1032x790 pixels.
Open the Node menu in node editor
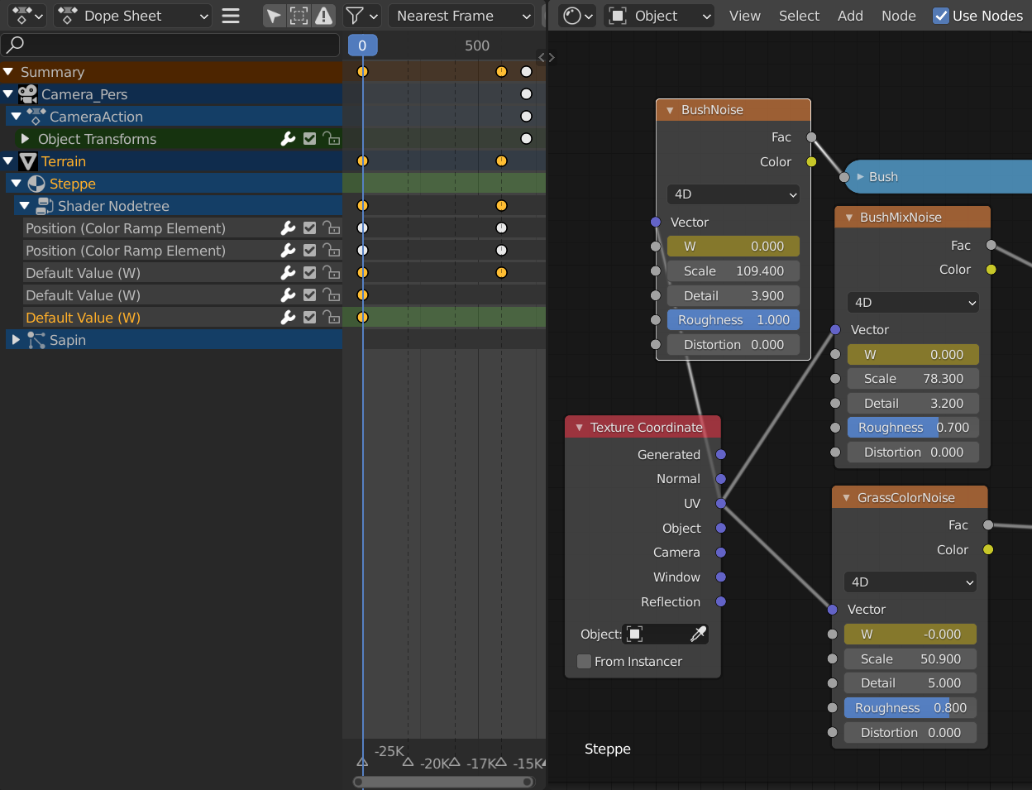click(x=899, y=16)
